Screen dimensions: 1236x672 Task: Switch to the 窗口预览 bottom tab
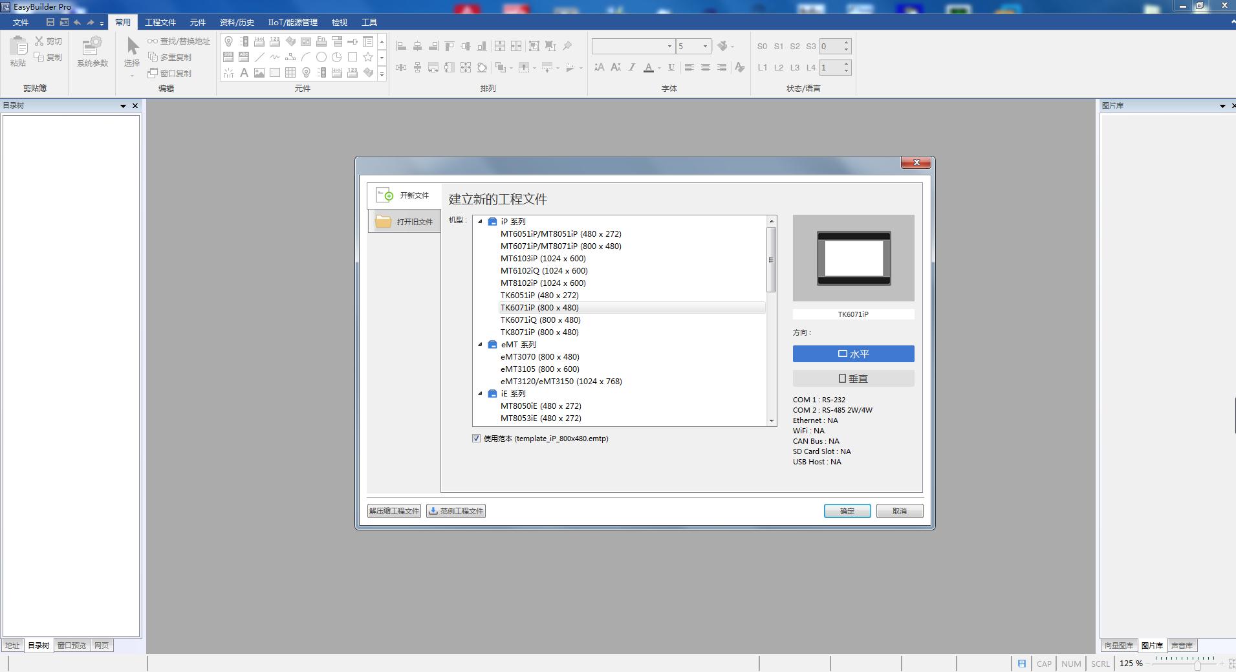tap(72, 645)
